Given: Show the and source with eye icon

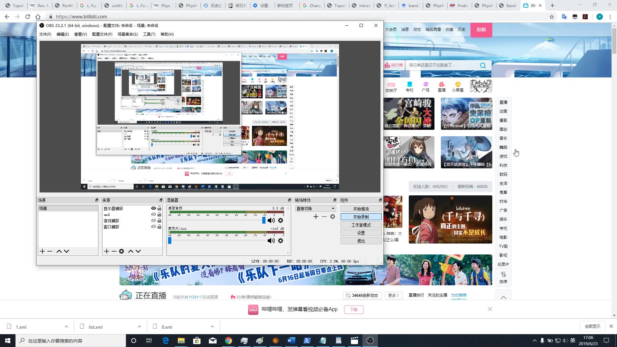Looking at the screenshot, I should pyautogui.click(x=154, y=215).
